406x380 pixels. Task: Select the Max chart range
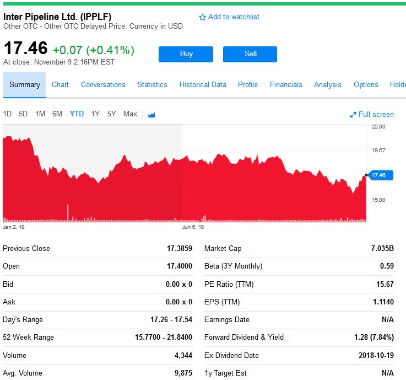click(130, 114)
